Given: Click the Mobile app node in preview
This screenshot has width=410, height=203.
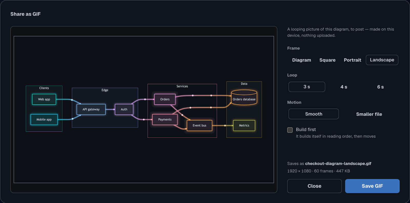Looking at the screenshot, I should pyautogui.click(x=44, y=119).
